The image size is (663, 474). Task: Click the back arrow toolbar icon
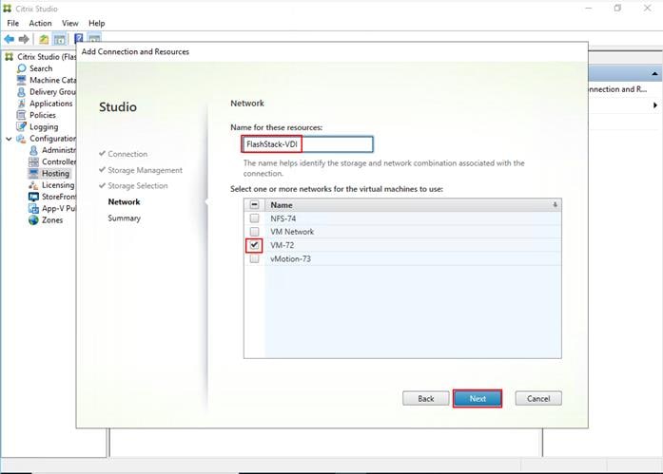point(9,39)
